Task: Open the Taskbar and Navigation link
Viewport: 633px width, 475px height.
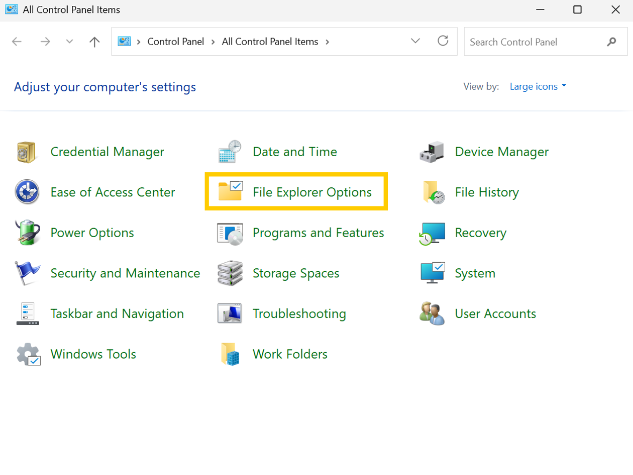Action: click(117, 313)
